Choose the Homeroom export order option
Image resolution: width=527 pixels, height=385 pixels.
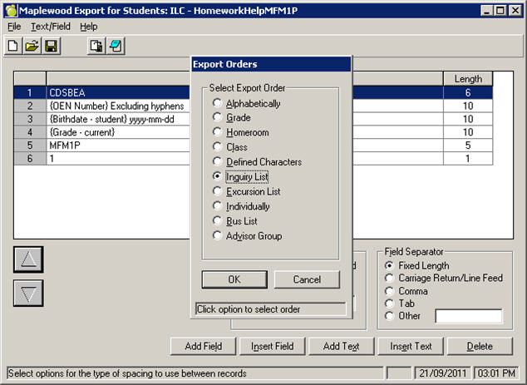pos(218,133)
